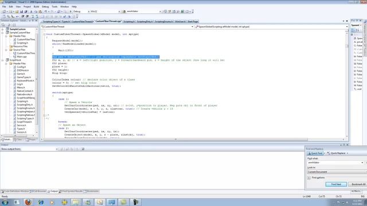Click the Undo icon in toolbar
Image resolution: width=367 pixels, height=206 pixels.
pyautogui.click(x=46, y=11)
